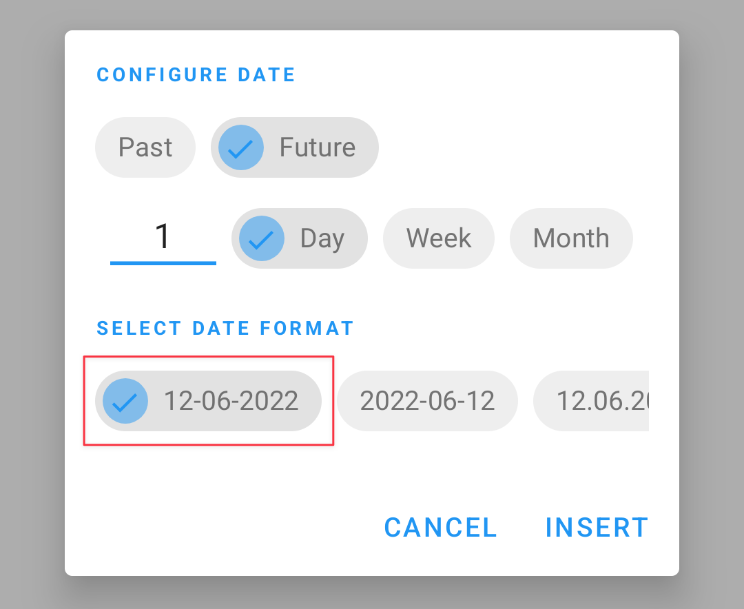Image resolution: width=744 pixels, height=609 pixels.
Task: Select the Past chip
Action: [145, 147]
